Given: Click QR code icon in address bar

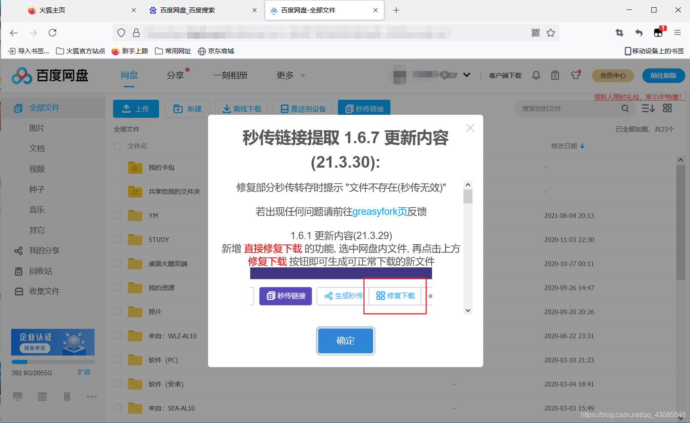Looking at the screenshot, I should click(536, 33).
